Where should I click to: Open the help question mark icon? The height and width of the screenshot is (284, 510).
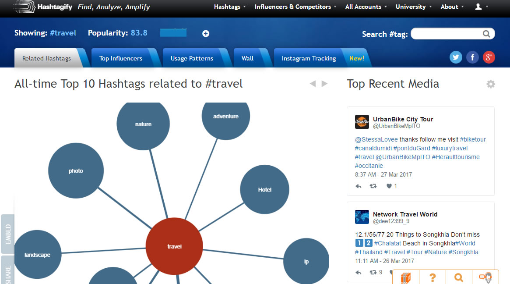coord(433,277)
